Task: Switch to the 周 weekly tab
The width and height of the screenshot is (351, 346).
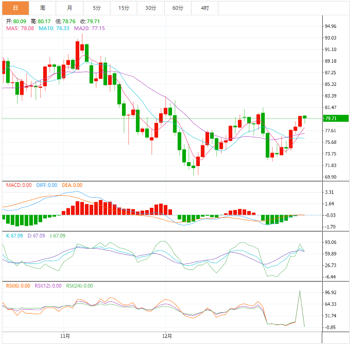Action: pyautogui.click(x=43, y=8)
